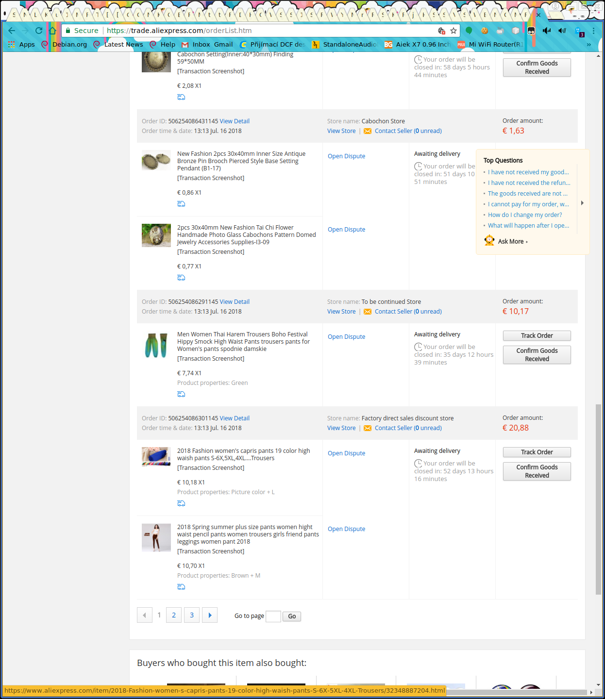Image resolution: width=605 pixels, height=699 pixels.
Task: Click the green Harem Trousers thumbnail
Action: (x=156, y=345)
